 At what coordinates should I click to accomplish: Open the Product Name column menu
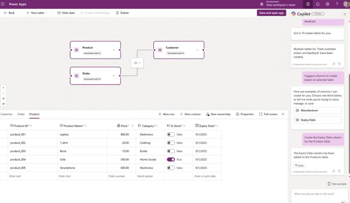click(x=85, y=126)
